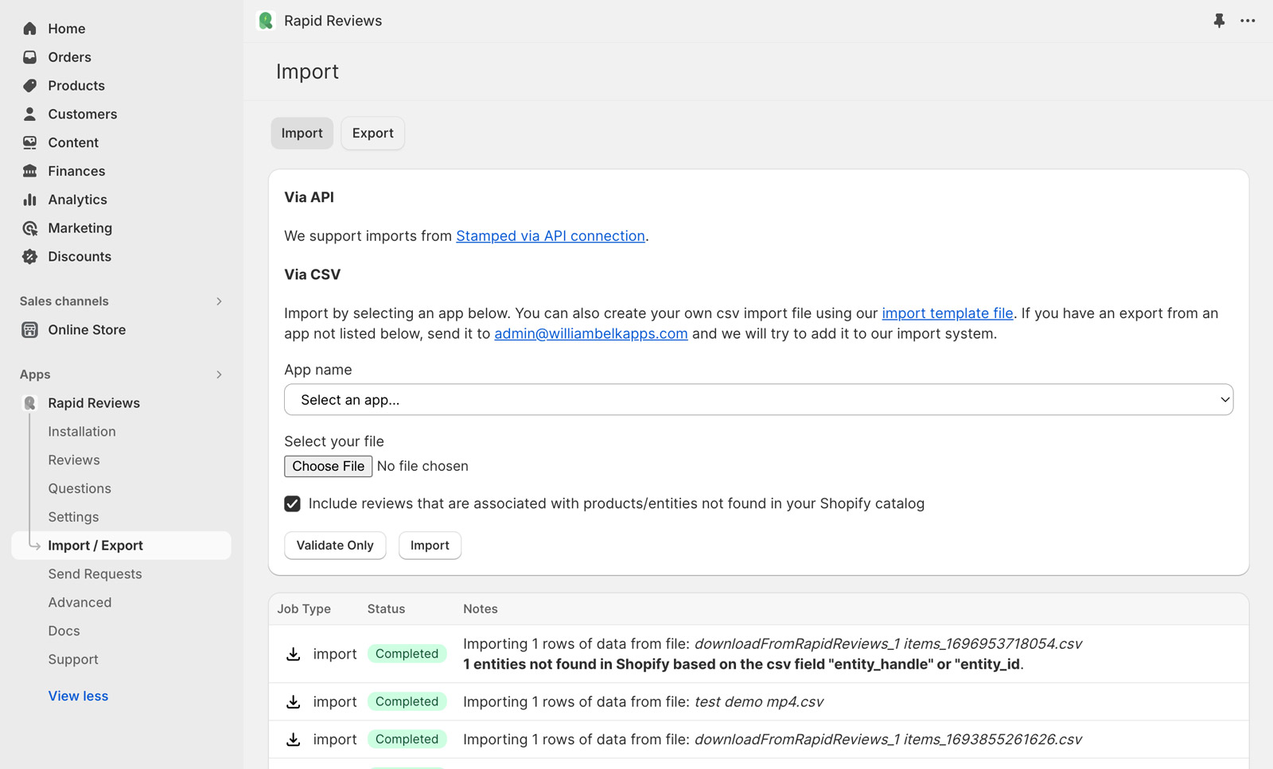Click the Validate Only button
The width and height of the screenshot is (1273, 769).
(x=335, y=546)
